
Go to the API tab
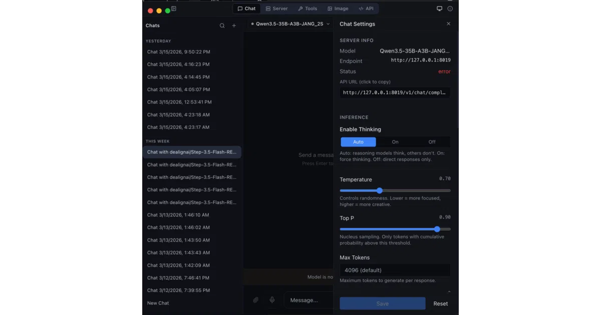click(366, 8)
